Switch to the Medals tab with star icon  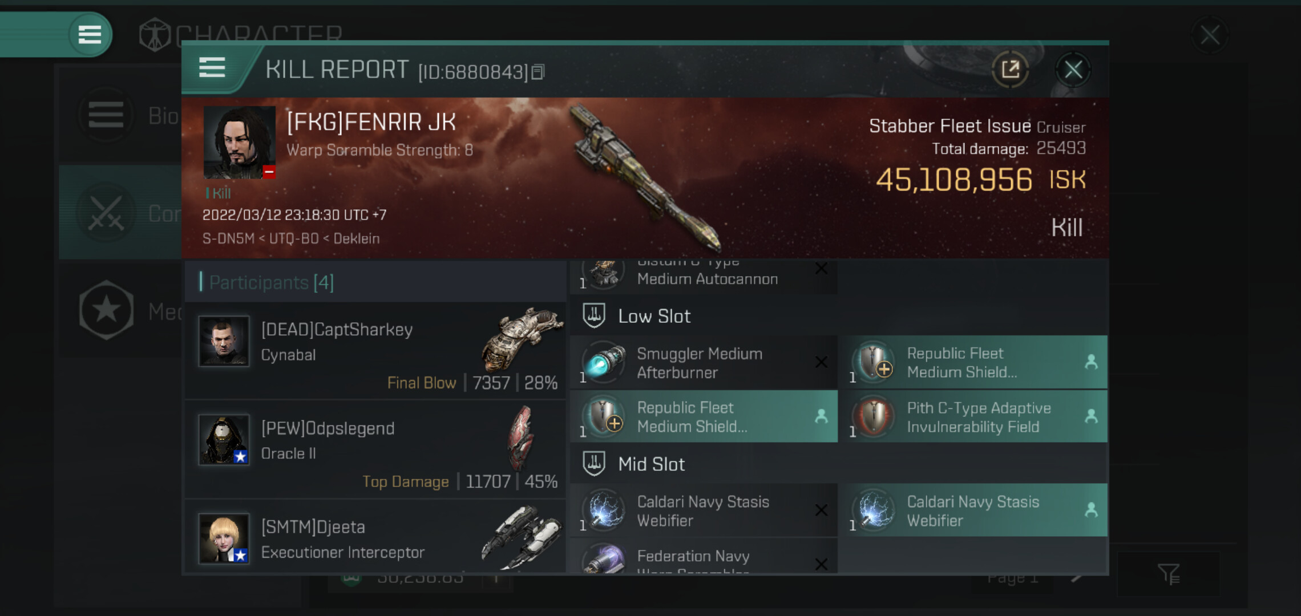pos(120,311)
